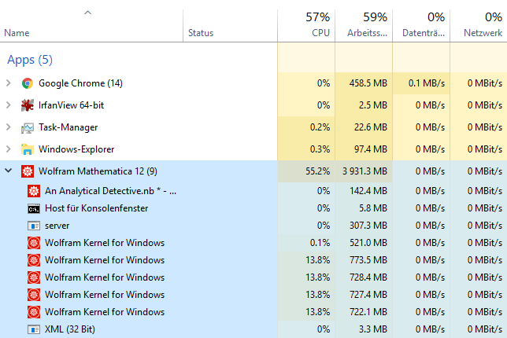Click the 3 931.3 MB memory value
The width and height of the screenshot is (507, 338).
[x=365, y=171]
